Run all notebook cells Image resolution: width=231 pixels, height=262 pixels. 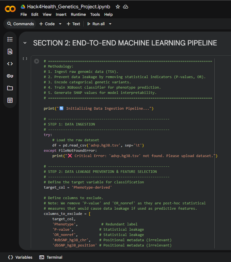[x=96, y=24]
